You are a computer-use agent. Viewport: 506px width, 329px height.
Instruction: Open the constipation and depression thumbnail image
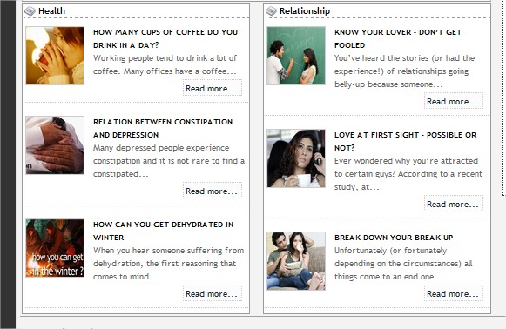(55, 145)
